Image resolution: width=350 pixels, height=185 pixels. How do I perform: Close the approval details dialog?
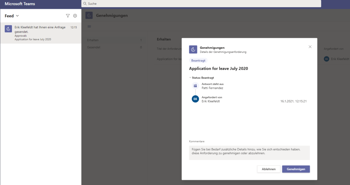coord(310,47)
